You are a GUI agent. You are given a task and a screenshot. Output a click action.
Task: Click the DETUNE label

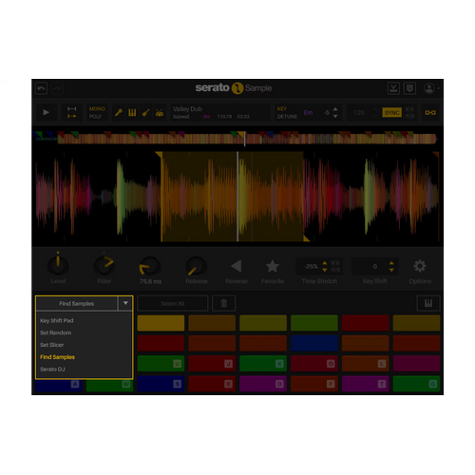click(287, 117)
